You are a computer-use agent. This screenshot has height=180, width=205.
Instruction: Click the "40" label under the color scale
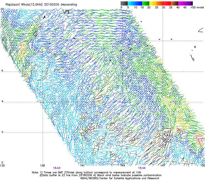click(178, 7)
